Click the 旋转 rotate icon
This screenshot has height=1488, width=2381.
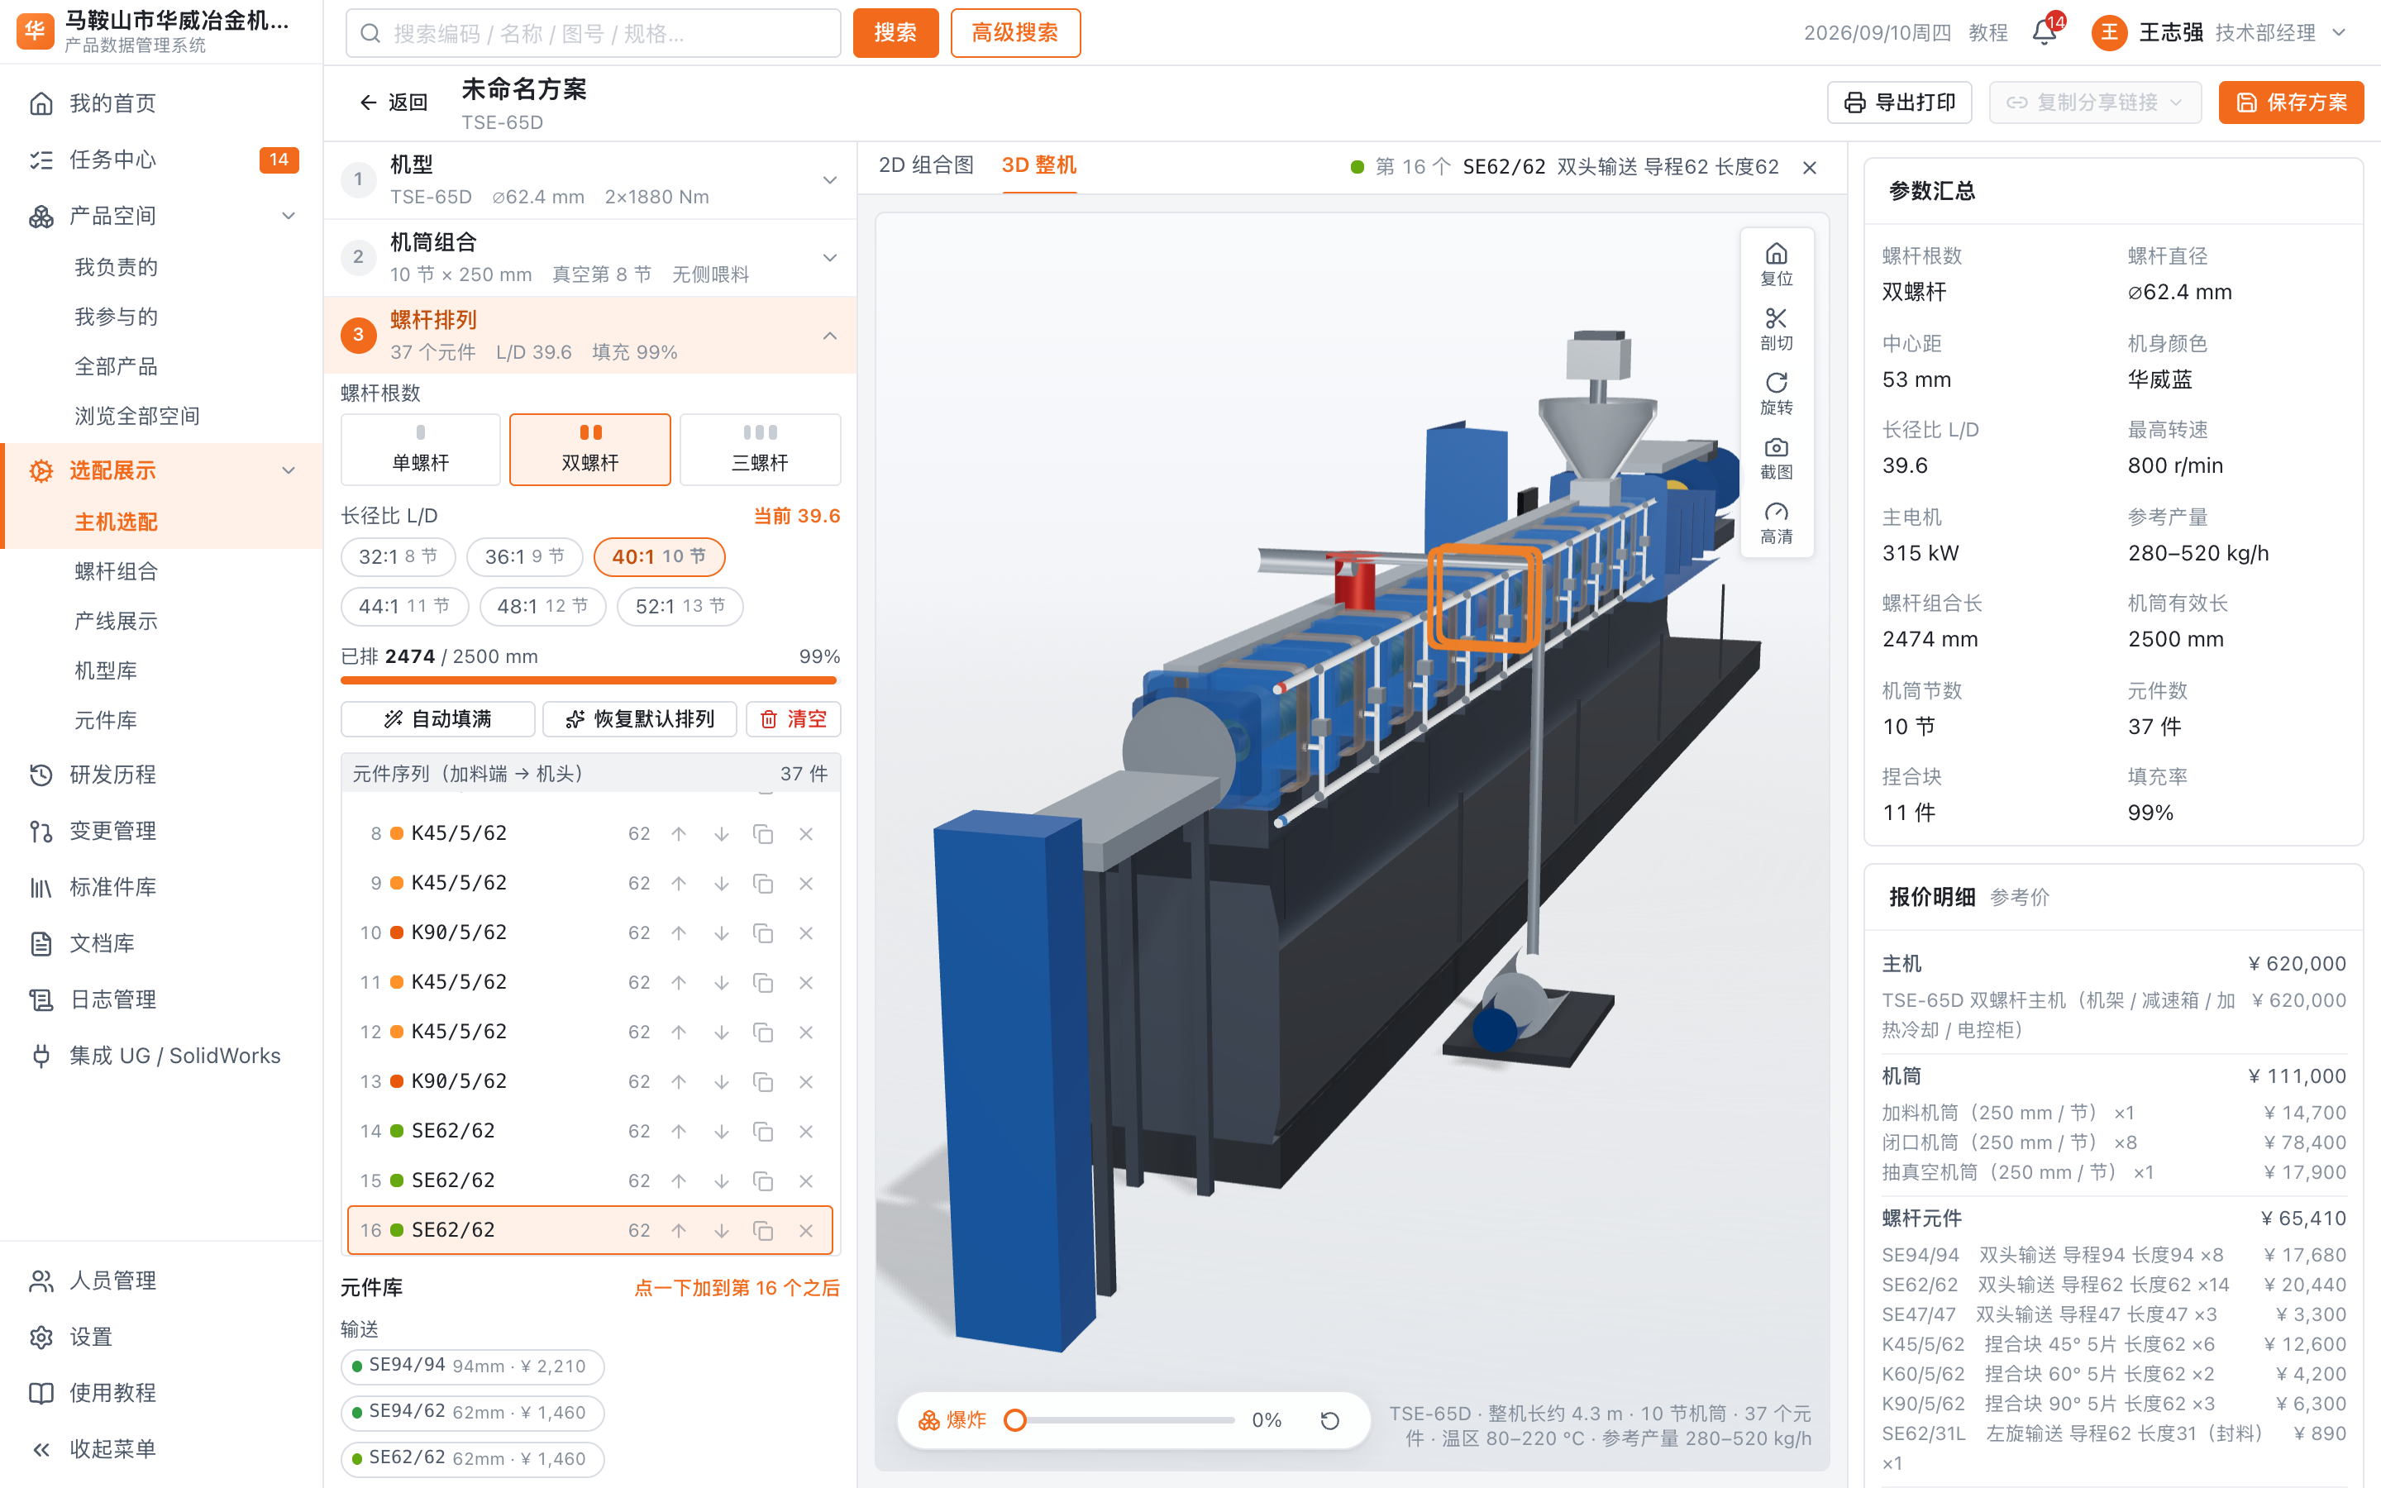(1775, 393)
